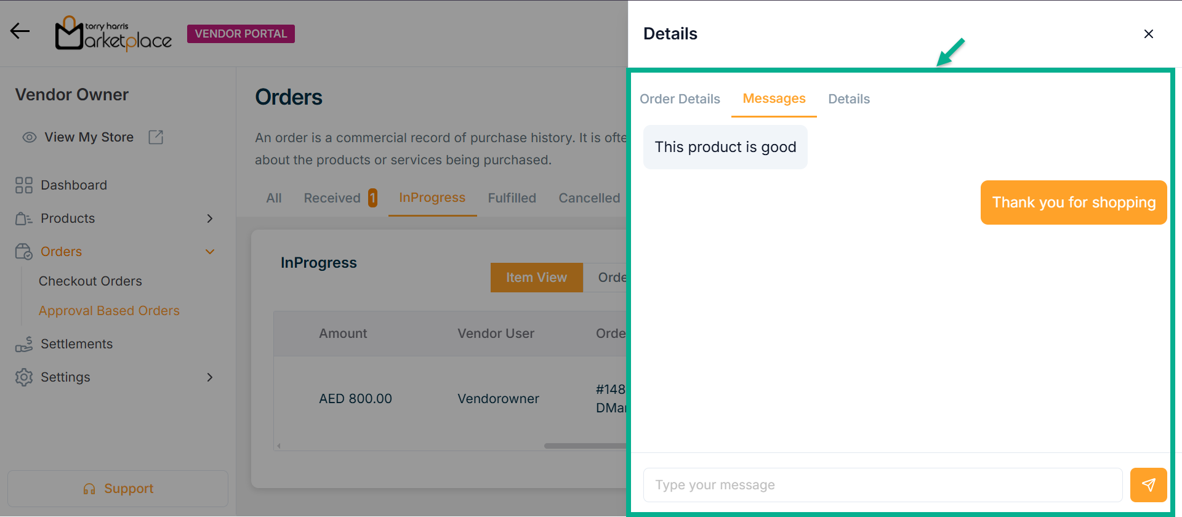Toggle the Item View button
Viewport: 1182px width, 517px height.
click(536, 278)
